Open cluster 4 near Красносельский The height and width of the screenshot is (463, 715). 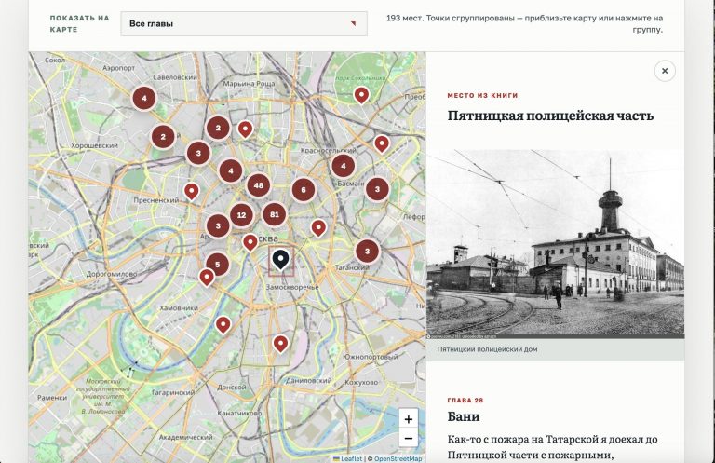pos(344,166)
